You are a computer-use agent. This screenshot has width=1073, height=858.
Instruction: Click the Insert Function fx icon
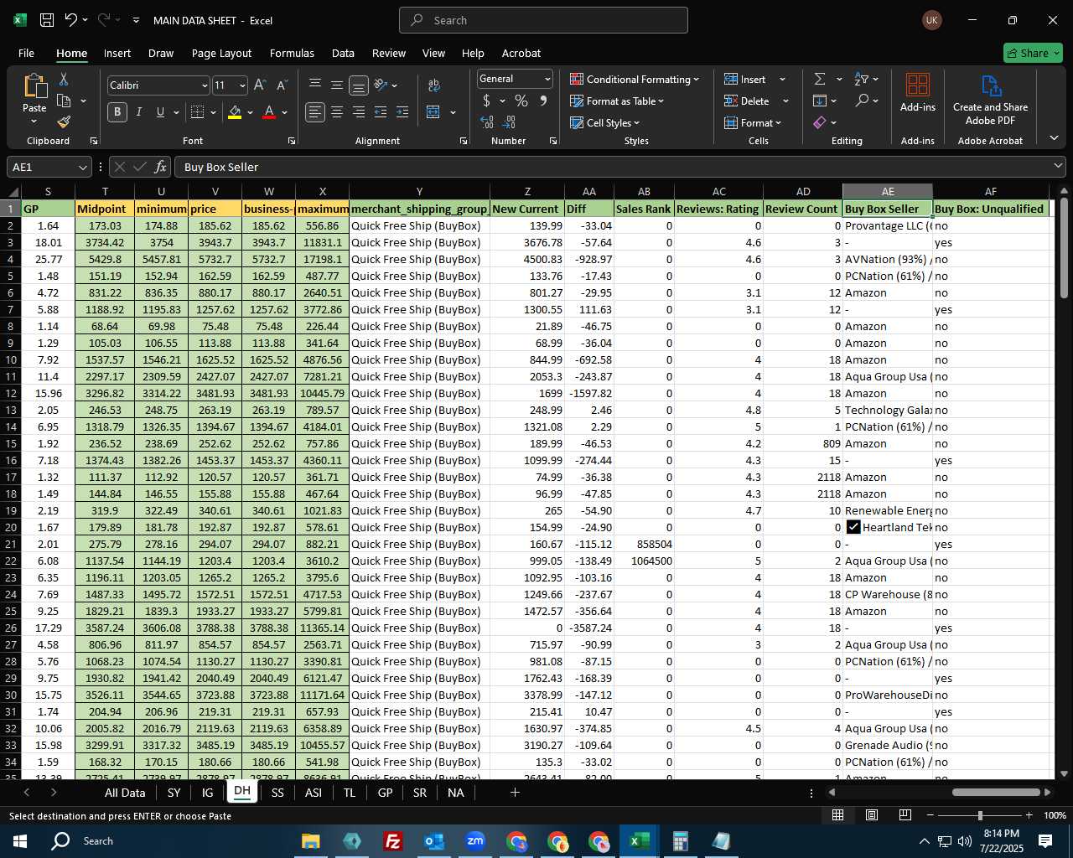[x=161, y=167]
